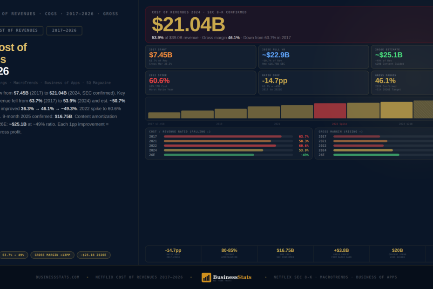Click 'COST OF REVENUES 2024 · SEC 8-K CONFIRMED' label
The width and height of the screenshot is (433, 289).
(x=199, y=12)
